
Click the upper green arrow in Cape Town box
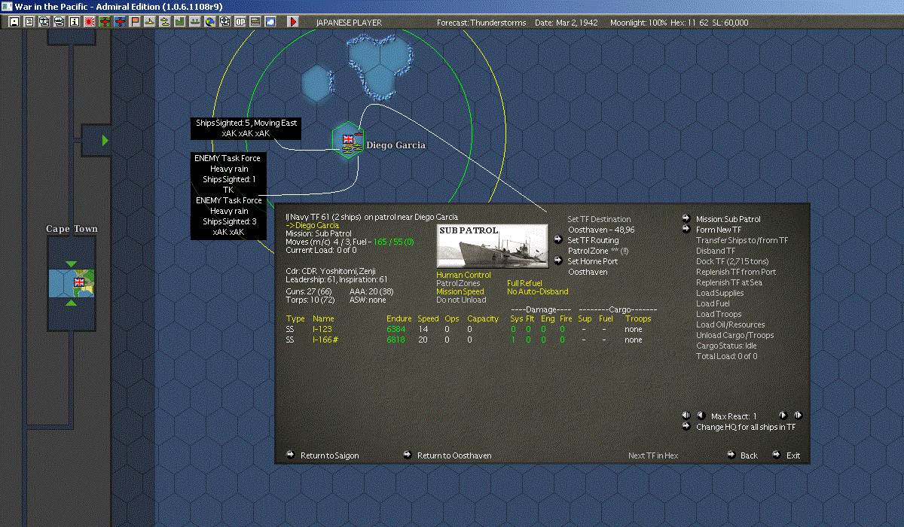71,263
